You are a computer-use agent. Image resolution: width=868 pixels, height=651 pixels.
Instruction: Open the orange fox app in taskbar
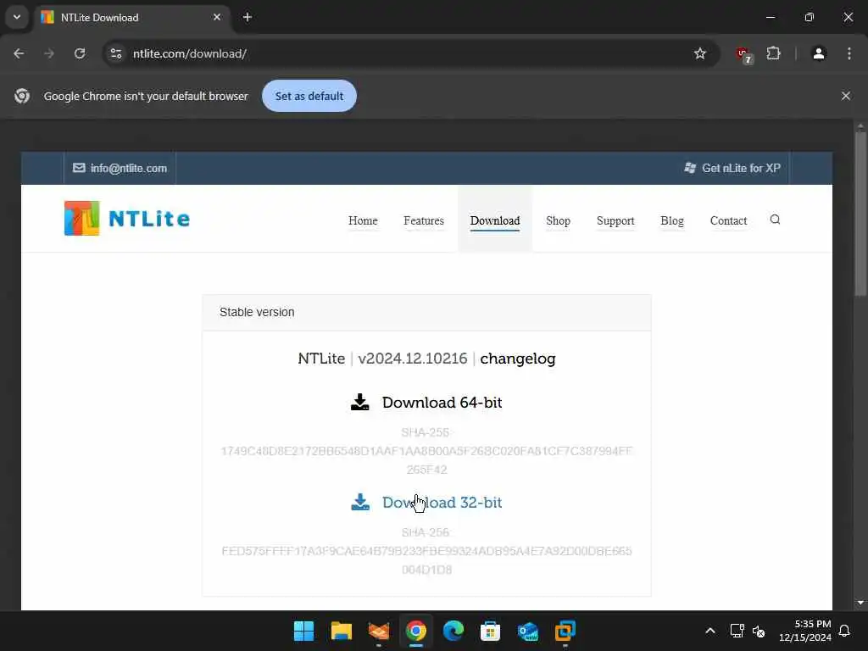pyautogui.click(x=379, y=631)
